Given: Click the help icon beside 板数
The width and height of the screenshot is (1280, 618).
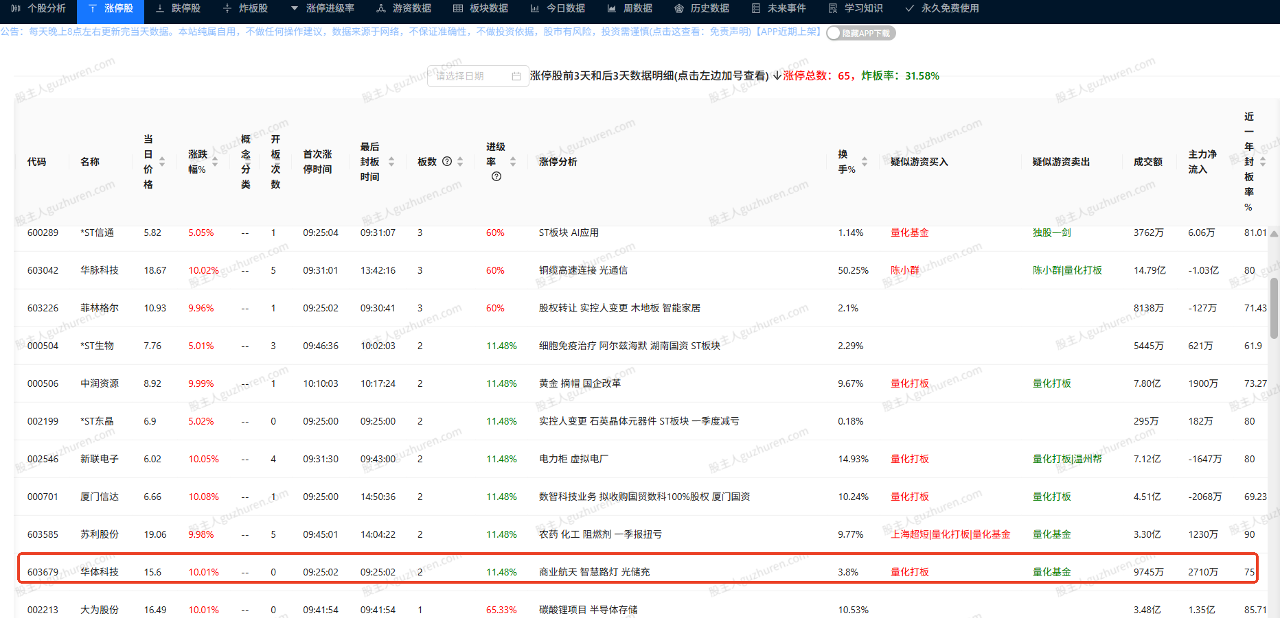Looking at the screenshot, I should click(447, 161).
